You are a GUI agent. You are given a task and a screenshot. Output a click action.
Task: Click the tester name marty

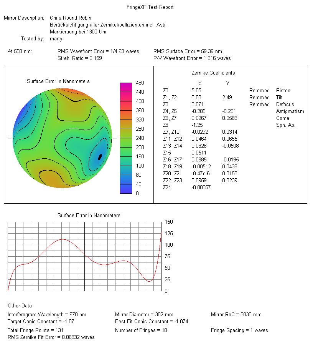56,39
